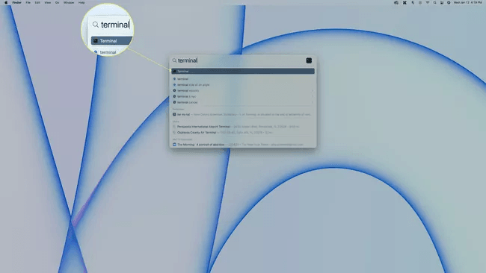This screenshot has height=273, width=486.
Task: Expand the fourth terminal suggestion chevron
Action: [312, 96]
